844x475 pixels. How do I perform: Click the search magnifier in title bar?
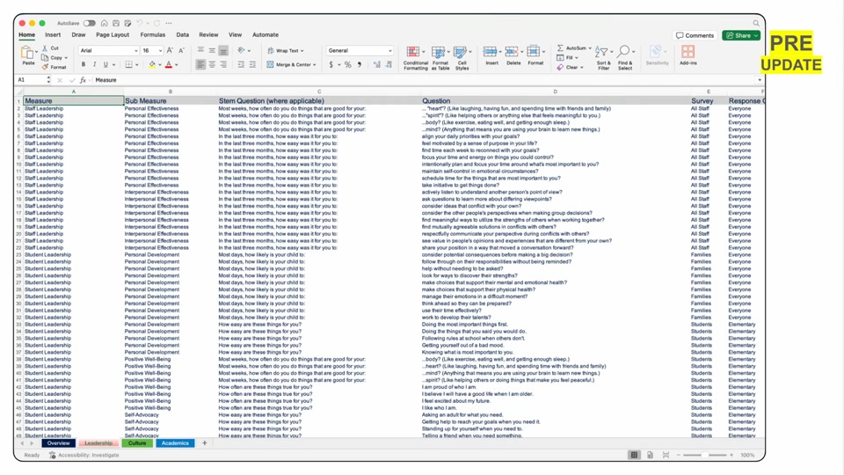(756, 23)
